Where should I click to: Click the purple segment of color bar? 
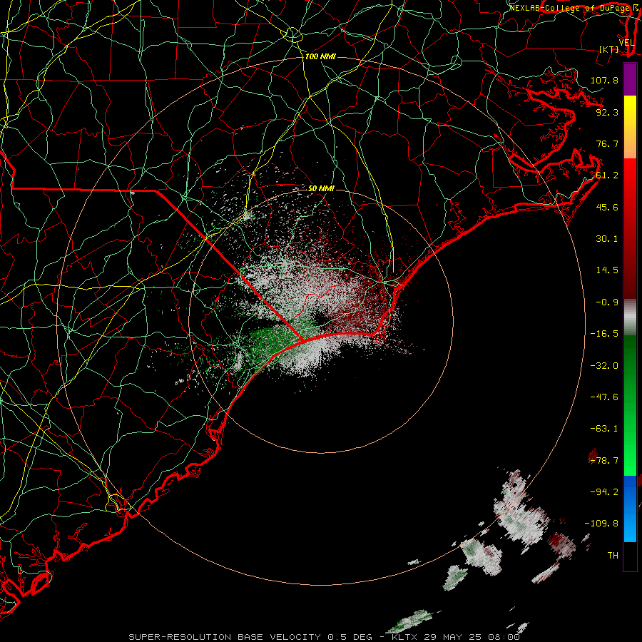coord(630,79)
